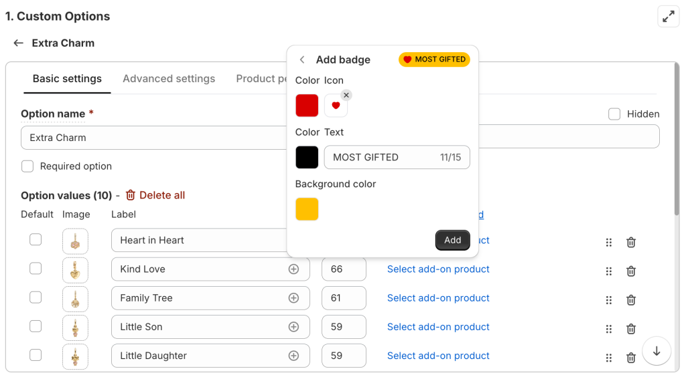The width and height of the screenshot is (686, 379).
Task: Click the heart icon selector
Action: click(x=336, y=106)
